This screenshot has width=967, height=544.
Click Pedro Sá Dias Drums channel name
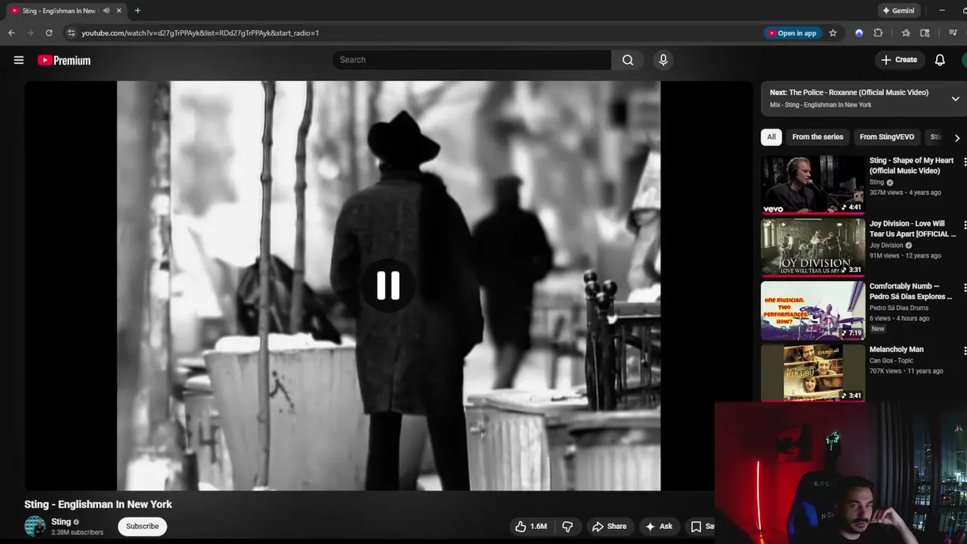click(899, 308)
